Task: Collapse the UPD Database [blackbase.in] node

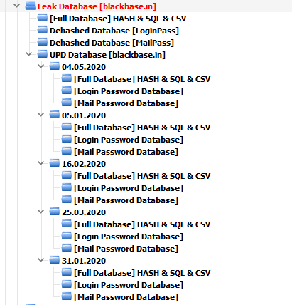Action: tap(29, 54)
